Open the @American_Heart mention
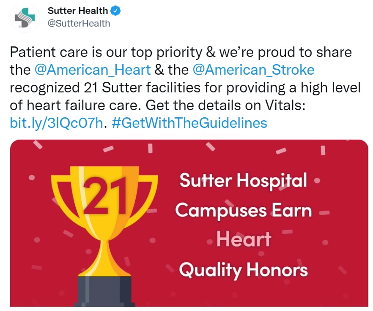373x311 pixels. pos(92,70)
